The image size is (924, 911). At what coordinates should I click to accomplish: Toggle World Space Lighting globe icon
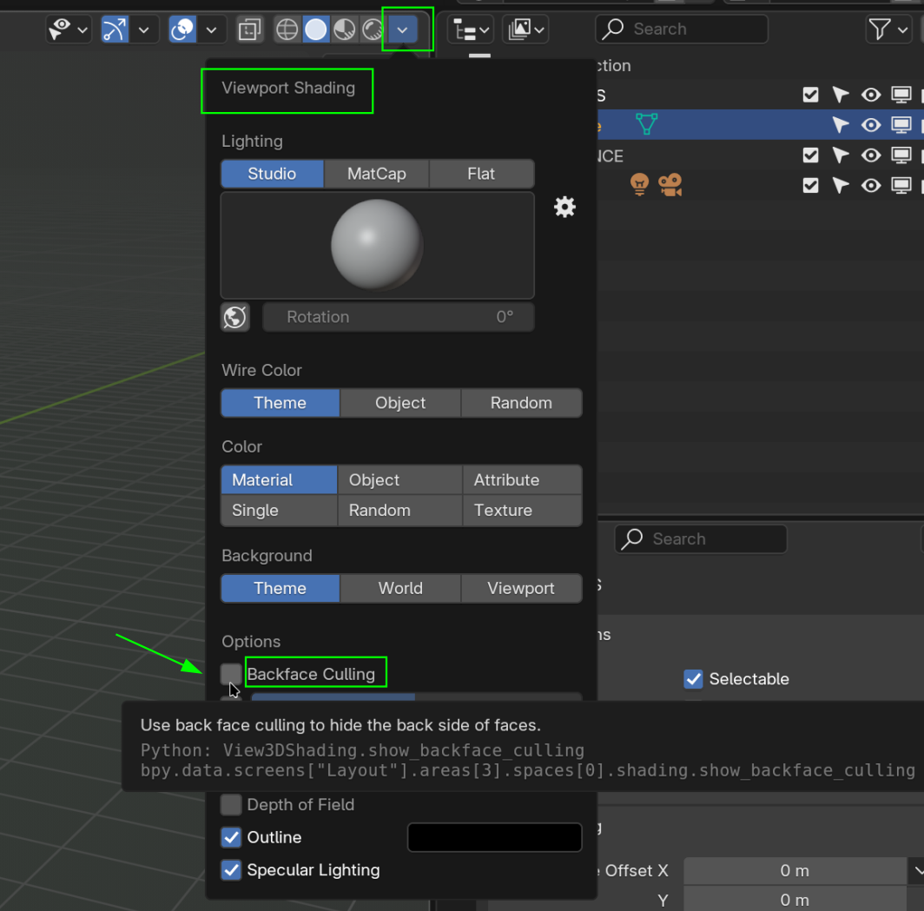pyautogui.click(x=234, y=317)
